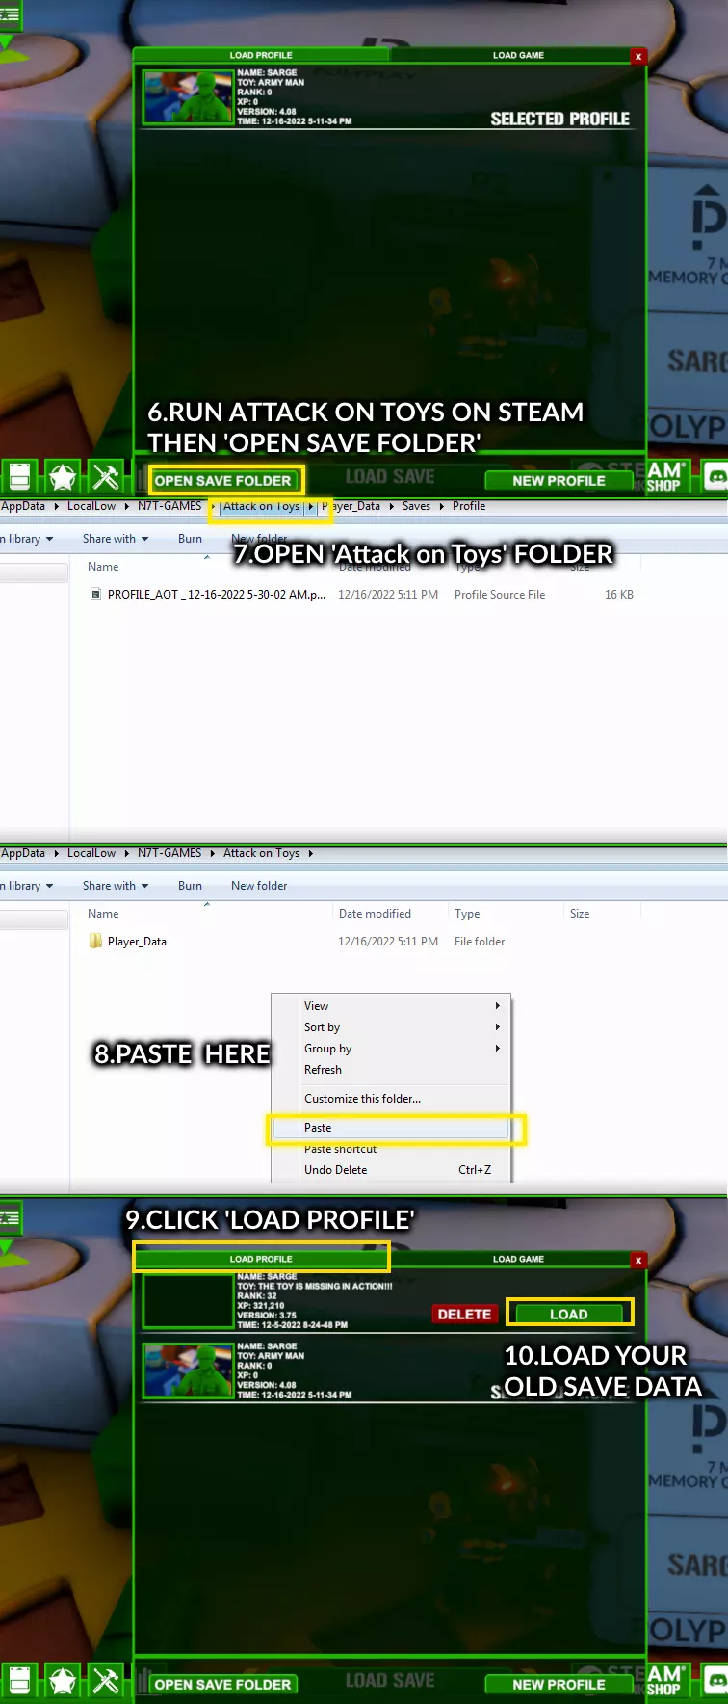728x1704 pixels.
Task: Open the arrow after Saves in the Profile window path
Action: click(x=441, y=506)
